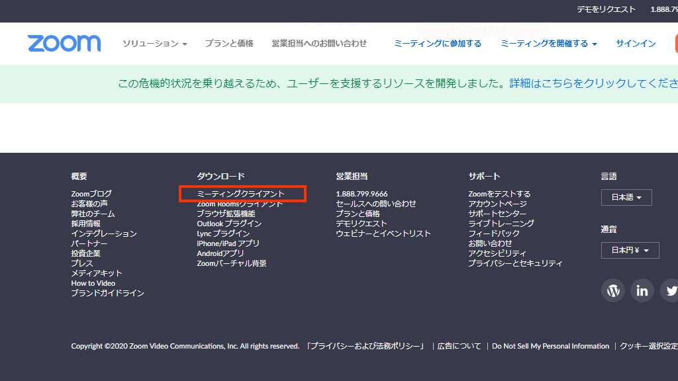Click ミーティングに参加する in navigation
This screenshot has width=678, height=381.
tap(438, 44)
